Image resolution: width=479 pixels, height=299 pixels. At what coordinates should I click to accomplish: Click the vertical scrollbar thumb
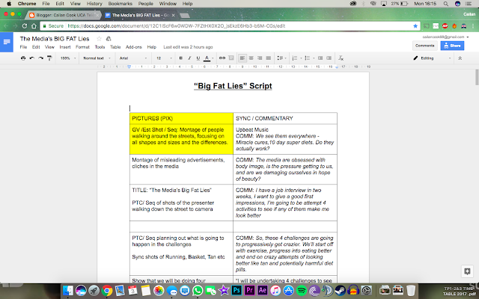click(x=477, y=78)
